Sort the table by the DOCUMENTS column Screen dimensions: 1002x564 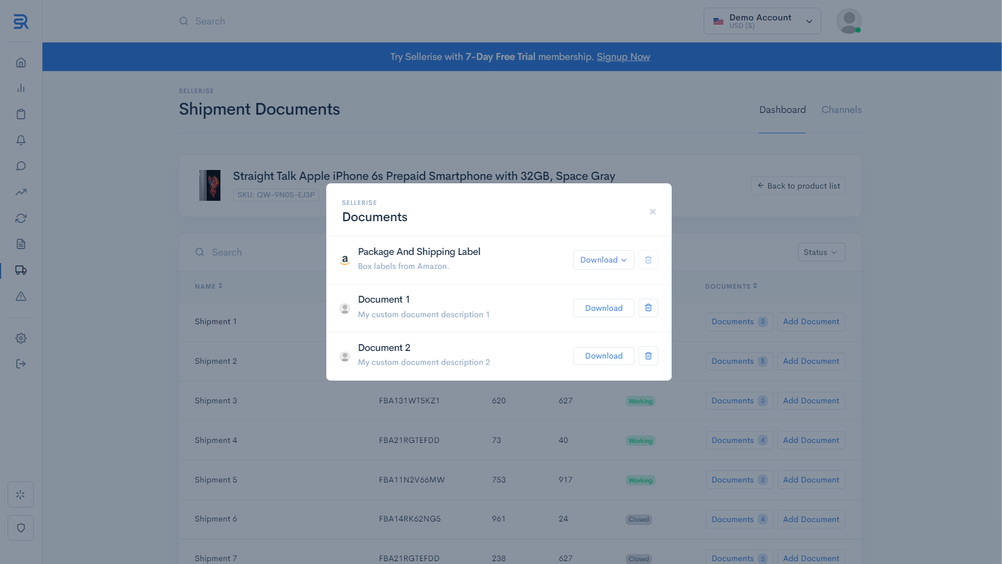point(731,286)
